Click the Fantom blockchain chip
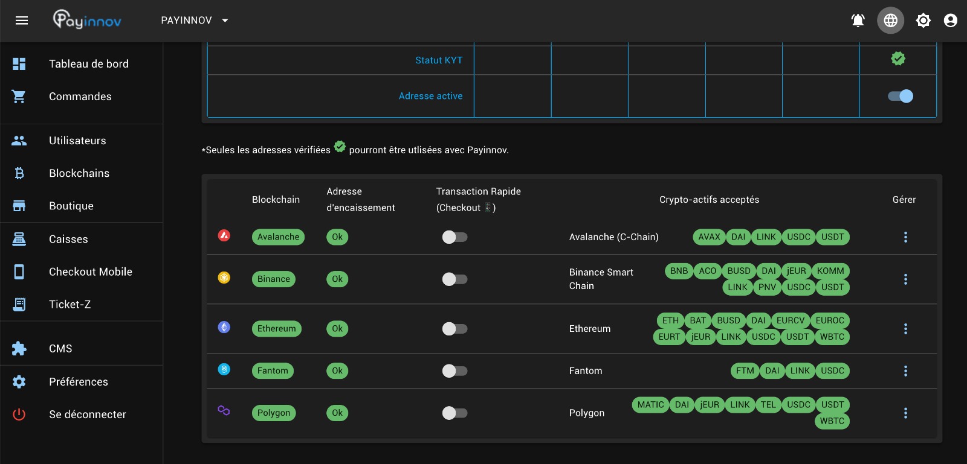The image size is (967, 464). click(x=273, y=371)
